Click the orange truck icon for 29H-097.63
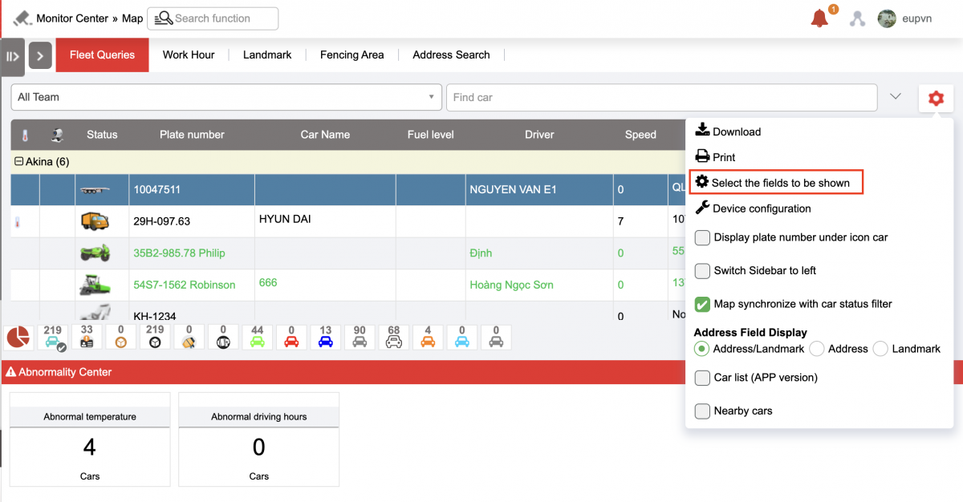 click(95, 221)
